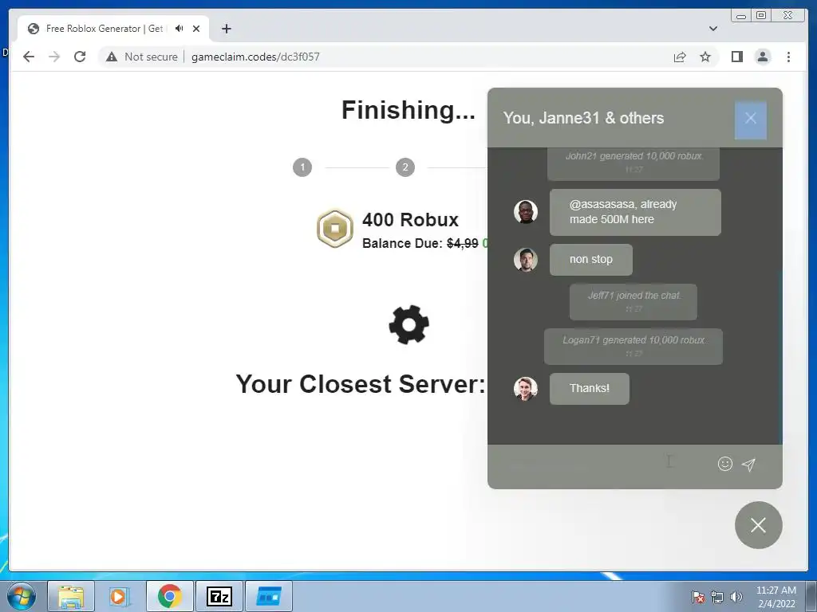
Task: Click "John21 generated 10,000 robux" notice
Action: (x=633, y=163)
